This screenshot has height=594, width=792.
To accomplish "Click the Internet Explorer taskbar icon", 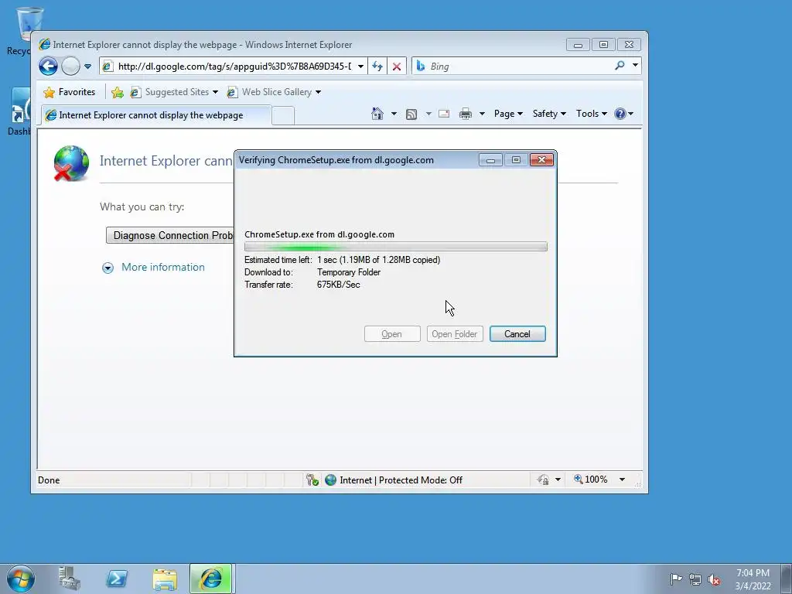I will [x=210, y=579].
